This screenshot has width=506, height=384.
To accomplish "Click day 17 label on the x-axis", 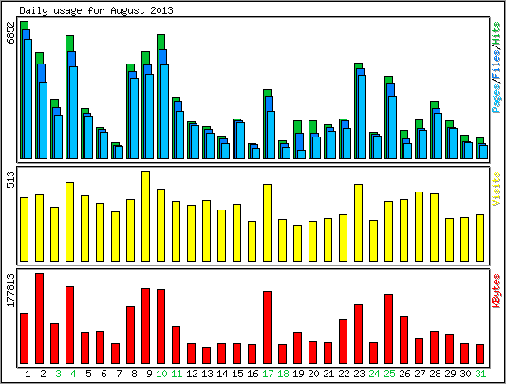I will (268, 374).
